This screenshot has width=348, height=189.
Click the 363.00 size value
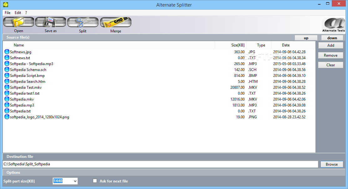239,52
